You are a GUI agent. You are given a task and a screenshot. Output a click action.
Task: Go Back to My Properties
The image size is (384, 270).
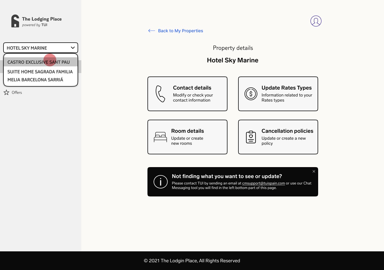[x=181, y=31]
